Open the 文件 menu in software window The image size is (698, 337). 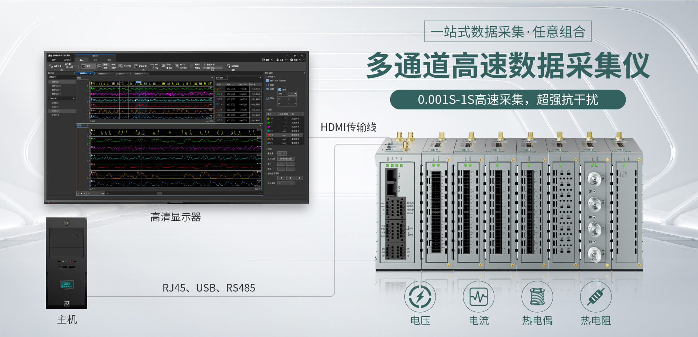54,60
